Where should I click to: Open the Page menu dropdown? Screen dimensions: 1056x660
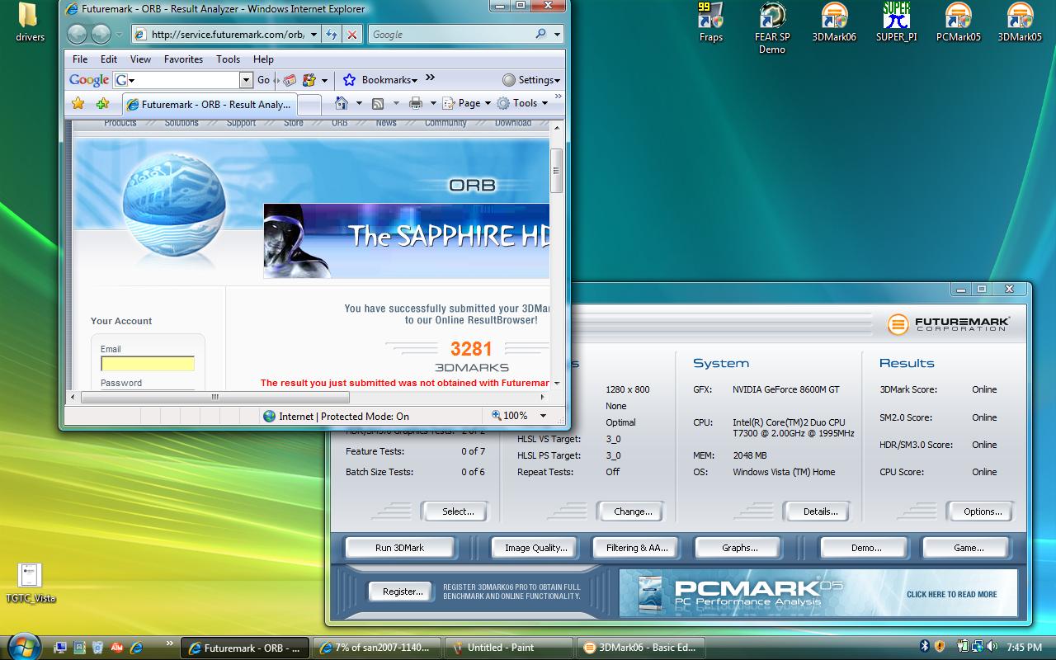467,103
